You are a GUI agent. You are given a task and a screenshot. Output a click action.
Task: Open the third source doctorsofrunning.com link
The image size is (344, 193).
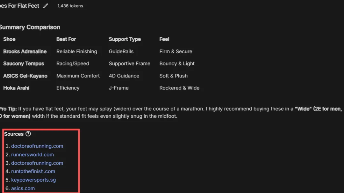pos(37,163)
